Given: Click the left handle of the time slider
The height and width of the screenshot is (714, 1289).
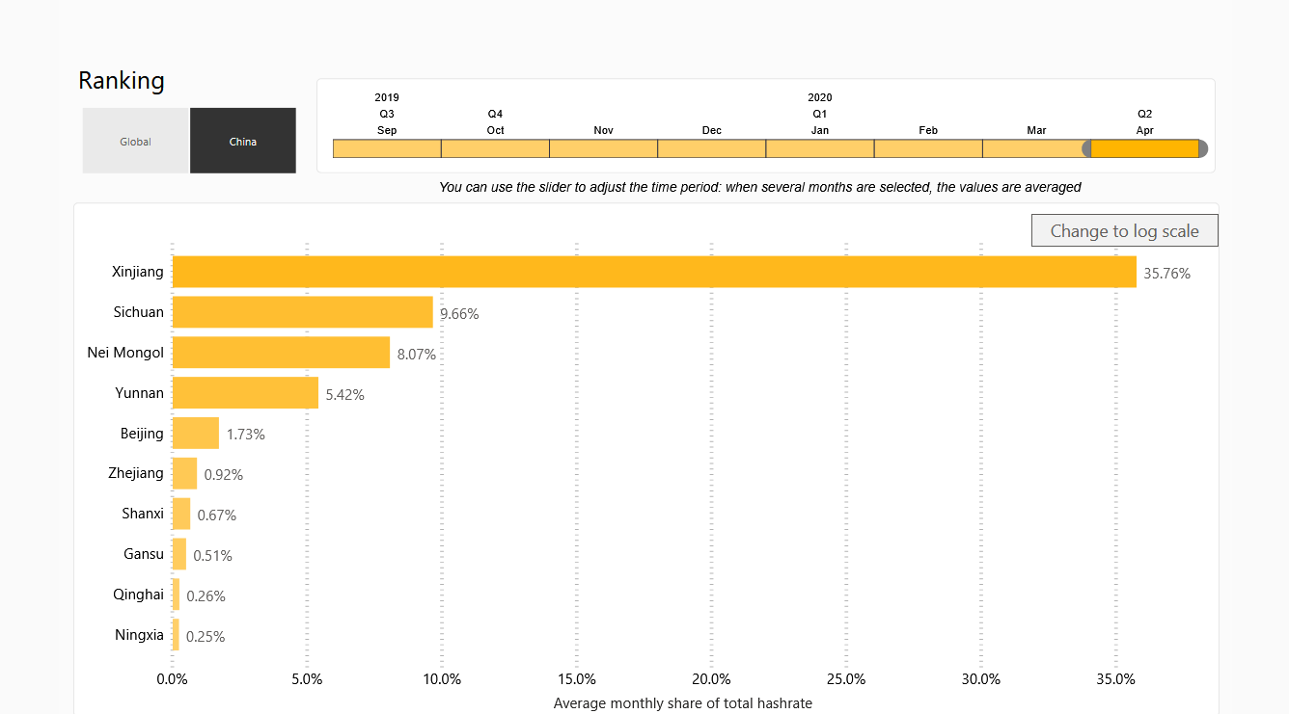Looking at the screenshot, I should (1086, 148).
